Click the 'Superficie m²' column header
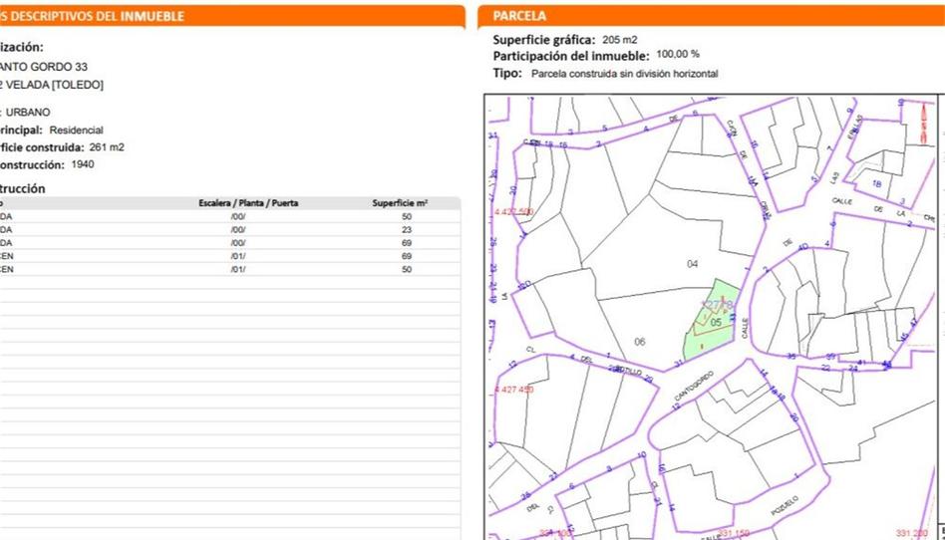Image resolution: width=945 pixels, height=540 pixels. (400, 203)
